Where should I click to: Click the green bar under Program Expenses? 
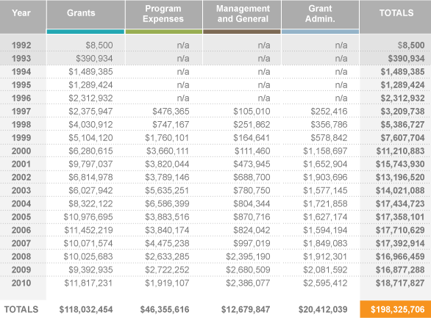(164, 32)
